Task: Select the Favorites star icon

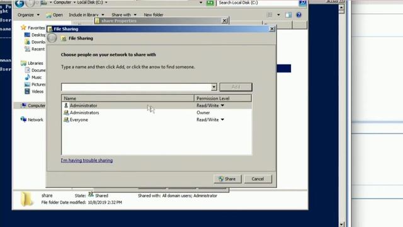Action: (x=23, y=27)
